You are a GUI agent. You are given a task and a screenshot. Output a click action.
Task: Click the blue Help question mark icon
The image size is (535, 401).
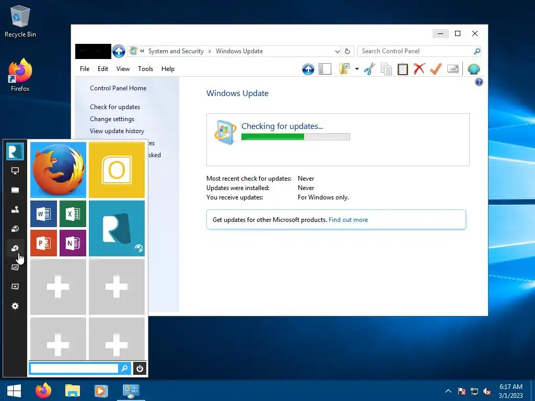(x=479, y=82)
